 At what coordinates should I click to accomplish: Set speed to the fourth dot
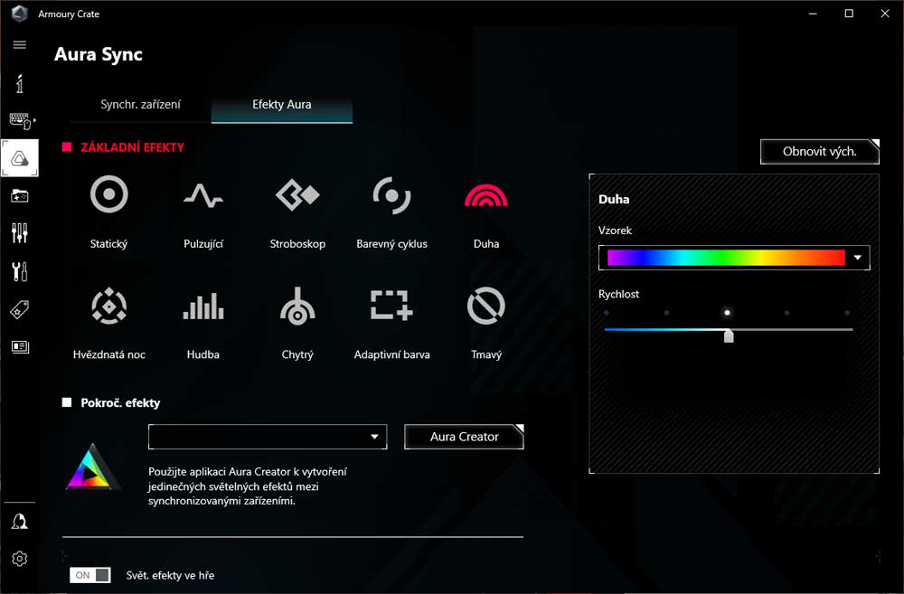(787, 313)
